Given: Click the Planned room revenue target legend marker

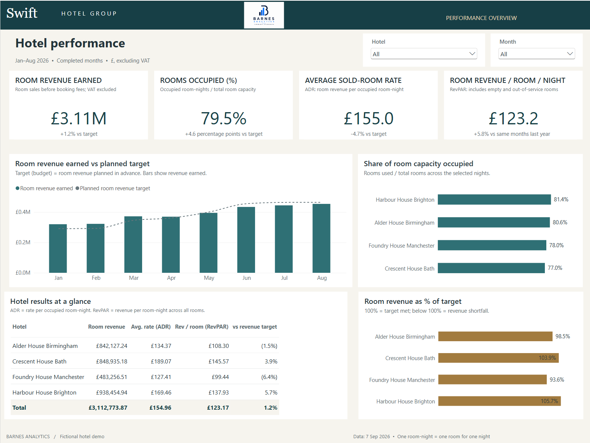Looking at the screenshot, I should pyautogui.click(x=77, y=188).
